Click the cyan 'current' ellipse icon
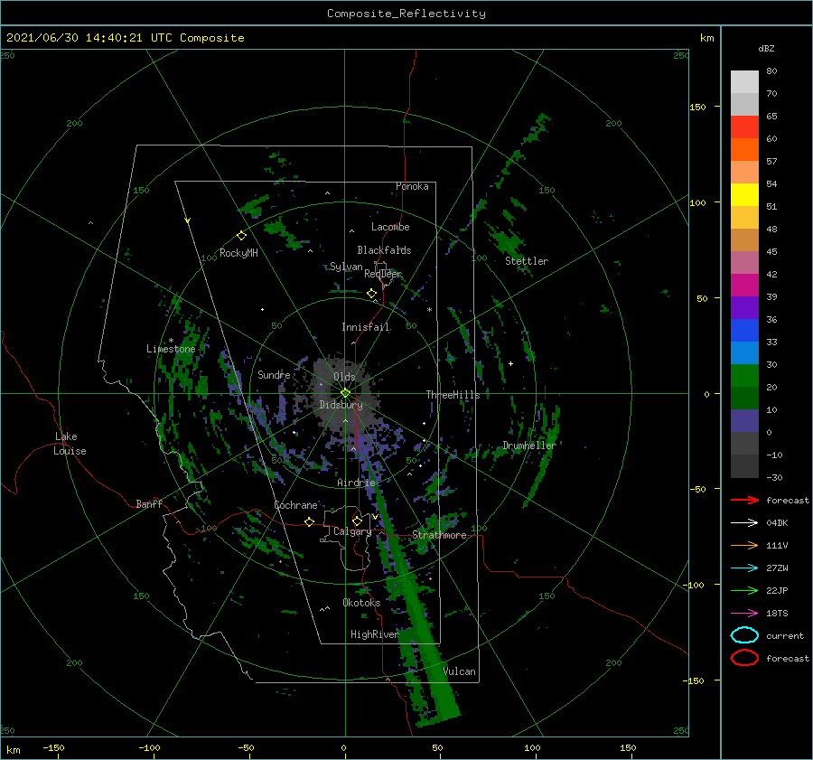The image size is (813, 760). coord(744,635)
